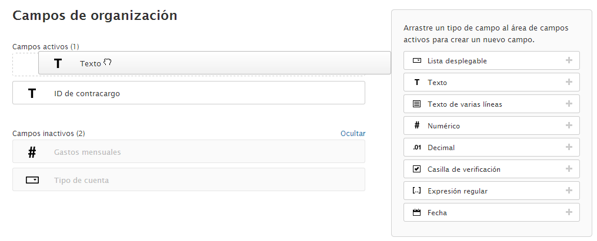Click the Fecha calendar icon
This screenshot has width=597, height=241.
(x=416, y=212)
